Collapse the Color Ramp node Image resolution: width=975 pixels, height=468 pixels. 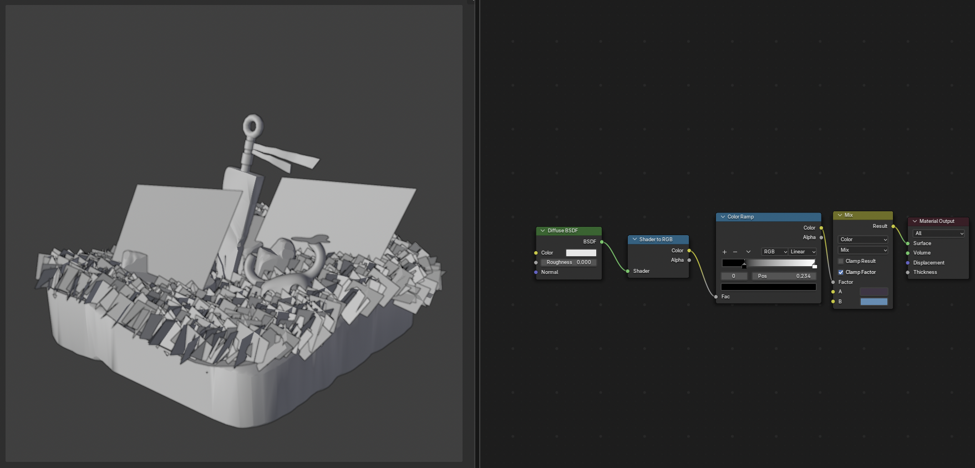pyautogui.click(x=723, y=217)
